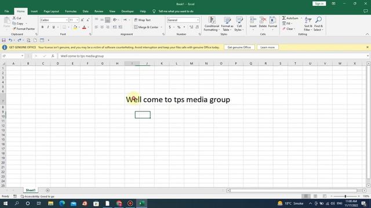The height and width of the screenshot is (208, 371).
Task: Decrease font size with the smaller A
Action: tap(88, 20)
